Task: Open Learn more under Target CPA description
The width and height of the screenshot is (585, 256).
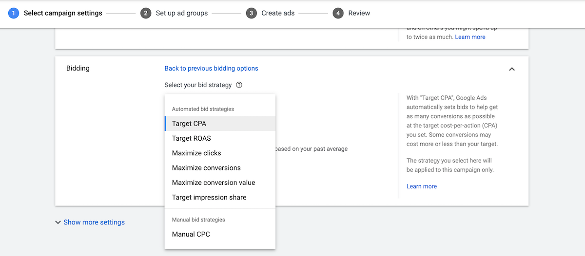Action: (422, 186)
